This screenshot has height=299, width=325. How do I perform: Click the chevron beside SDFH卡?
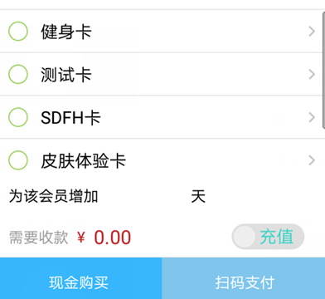tap(312, 117)
